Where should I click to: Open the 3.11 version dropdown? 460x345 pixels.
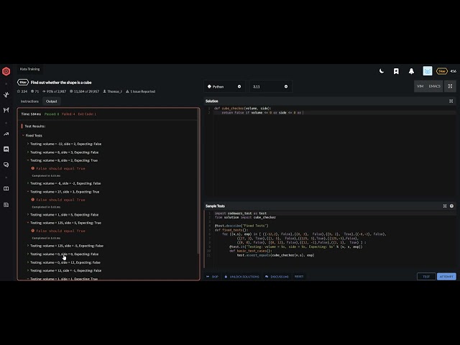tap(270, 86)
